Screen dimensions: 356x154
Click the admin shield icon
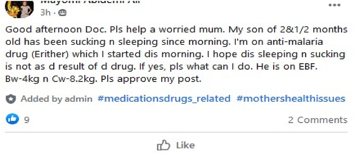[x=11, y=99]
